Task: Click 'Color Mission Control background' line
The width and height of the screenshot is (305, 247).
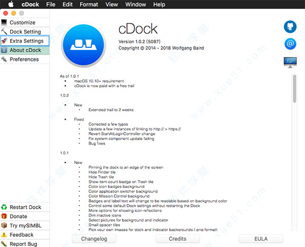Action: pyautogui.click(x=119, y=196)
